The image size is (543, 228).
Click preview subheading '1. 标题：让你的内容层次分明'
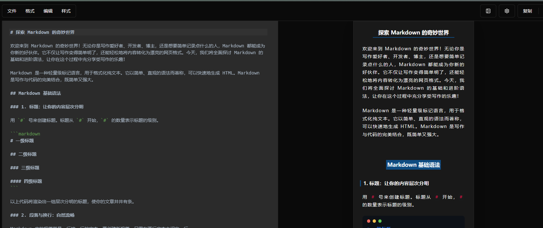pyautogui.click(x=396, y=183)
